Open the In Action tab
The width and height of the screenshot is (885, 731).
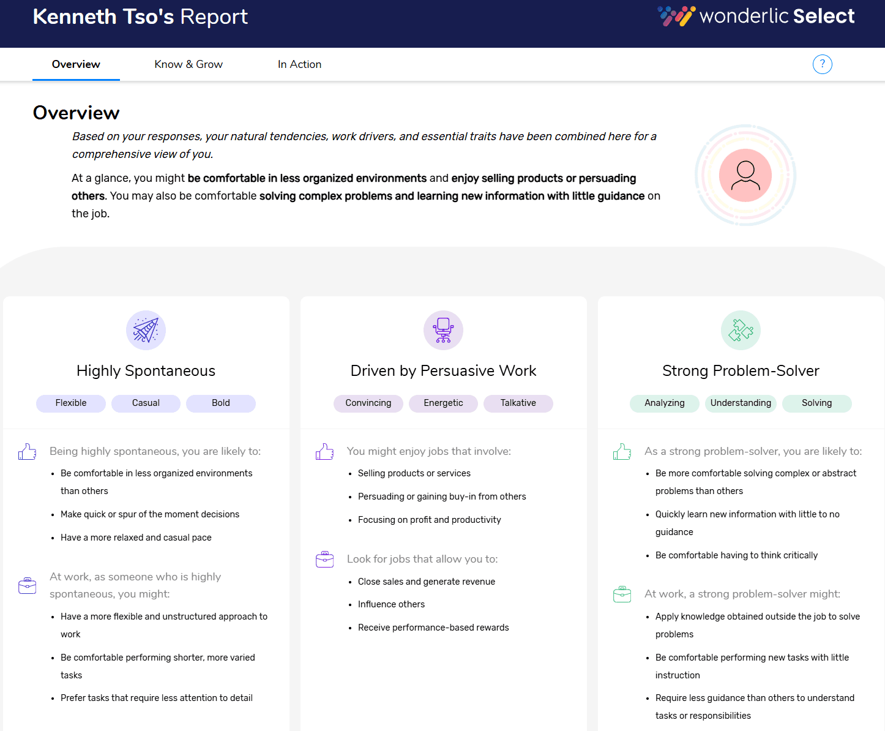point(300,64)
